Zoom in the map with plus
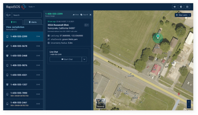198x115 pixels. click(189, 102)
